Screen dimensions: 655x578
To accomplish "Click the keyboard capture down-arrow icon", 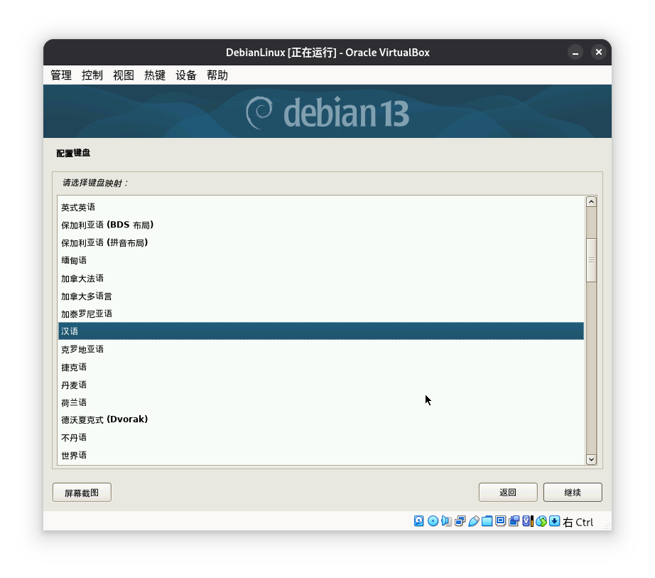I will [554, 520].
